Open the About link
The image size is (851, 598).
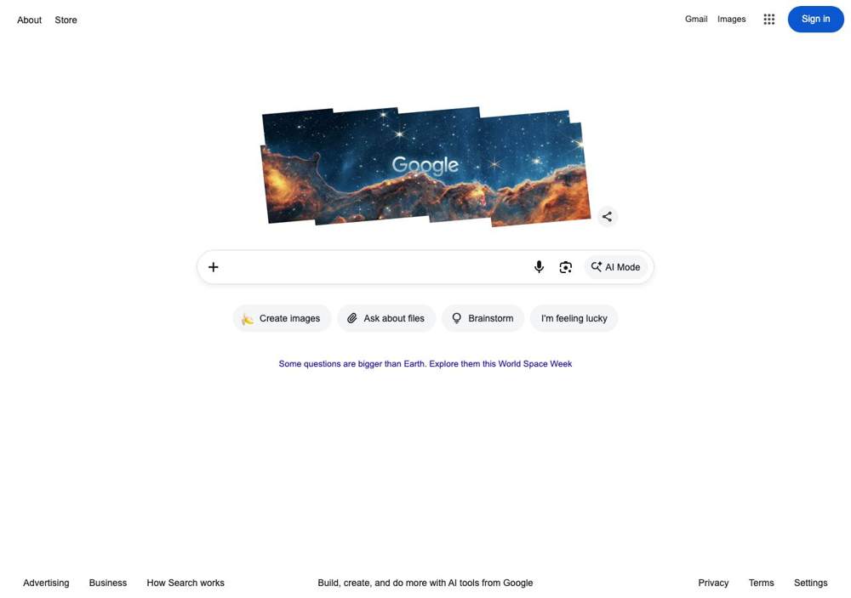click(29, 20)
